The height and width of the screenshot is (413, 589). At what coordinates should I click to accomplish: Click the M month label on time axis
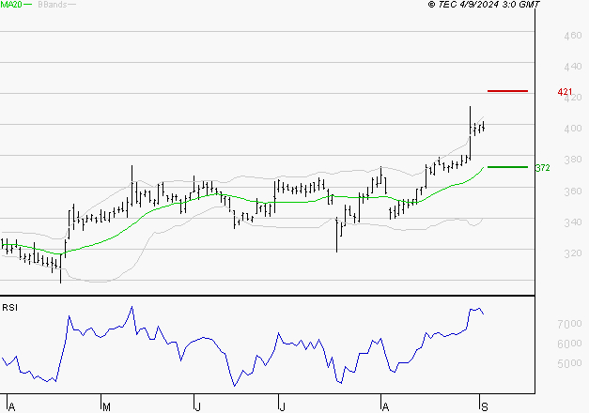click(x=106, y=407)
